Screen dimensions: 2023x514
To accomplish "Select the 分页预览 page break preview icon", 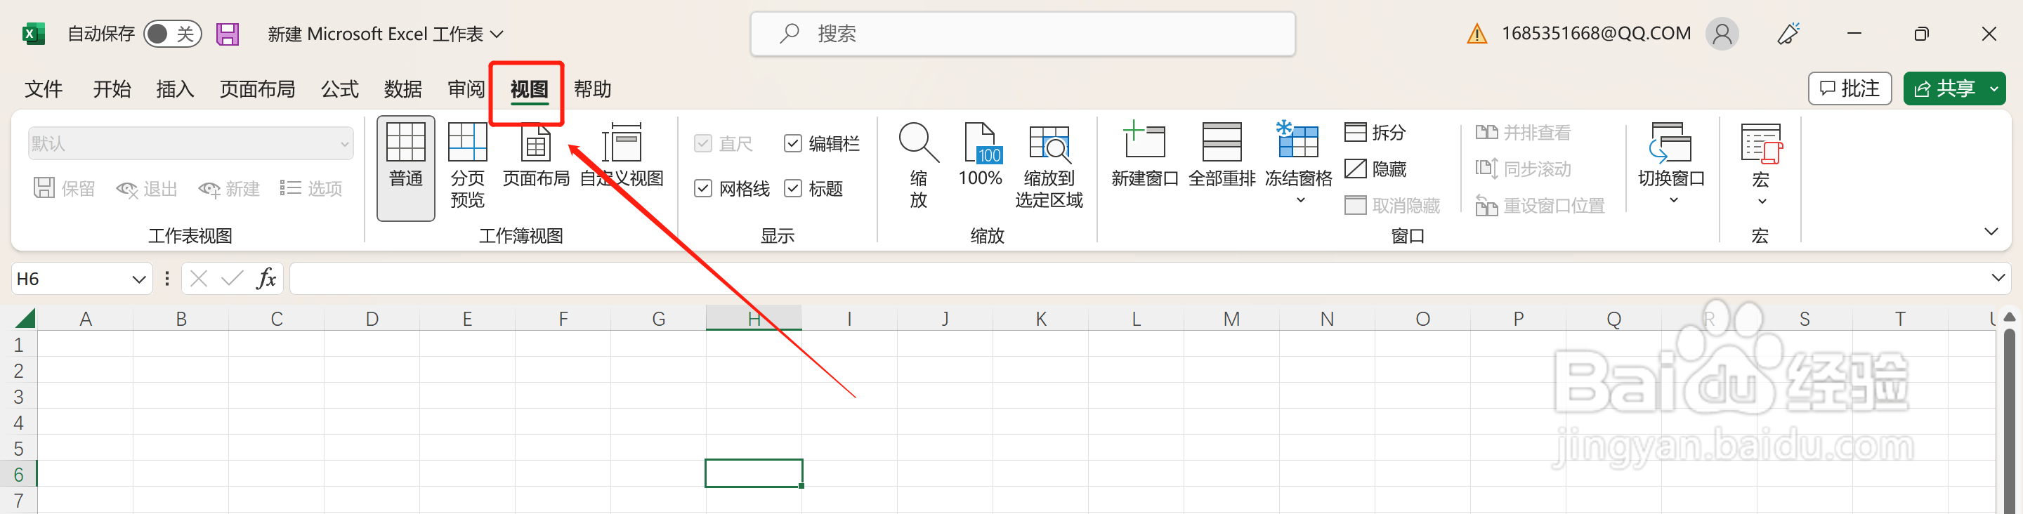I will coord(467,166).
